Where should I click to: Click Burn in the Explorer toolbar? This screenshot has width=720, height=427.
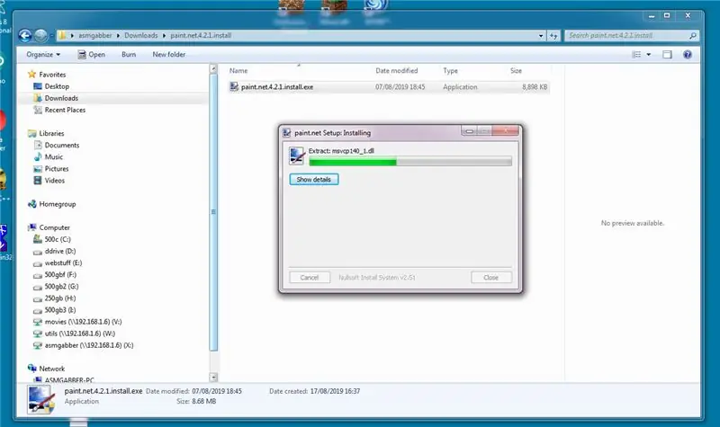pyautogui.click(x=129, y=54)
